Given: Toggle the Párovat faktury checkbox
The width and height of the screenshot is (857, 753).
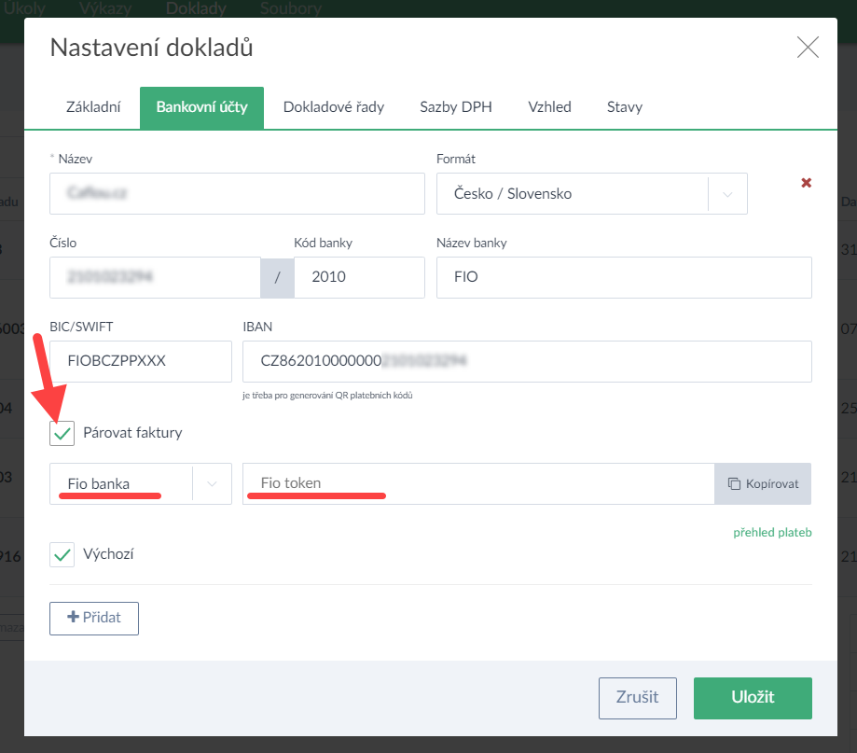Looking at the screenshot, I should (62, 433).
